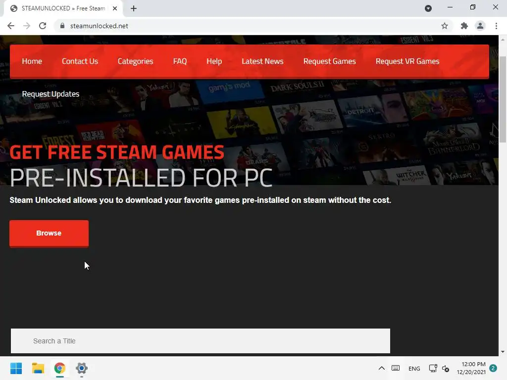Open the Chrome extensions puzzle icon
The width and height of the screenshot is (507, 380).
tap(464, 26)
